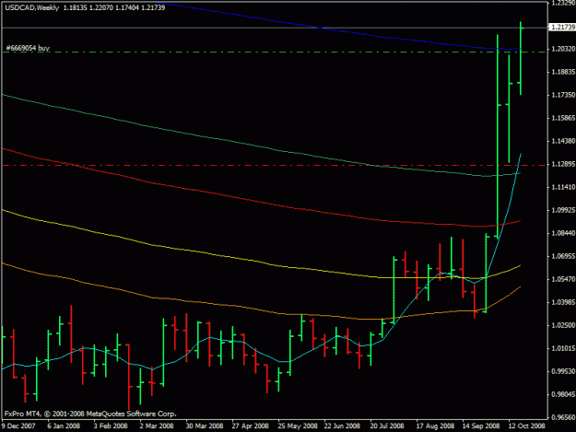The width and height of the screenshot is (576, 432).
Task: Click the 1.11410 price axis label
Action: pos(563,187)
